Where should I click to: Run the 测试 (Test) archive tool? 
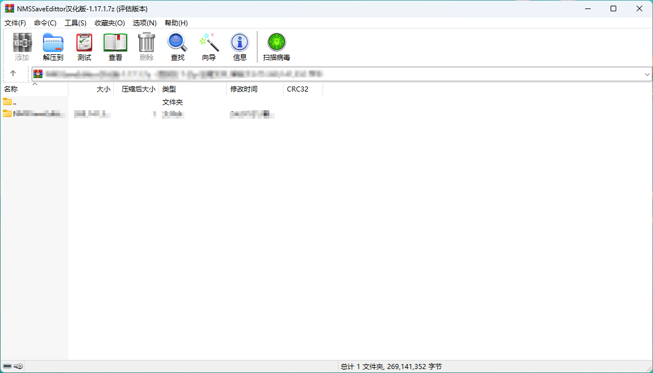84,46
